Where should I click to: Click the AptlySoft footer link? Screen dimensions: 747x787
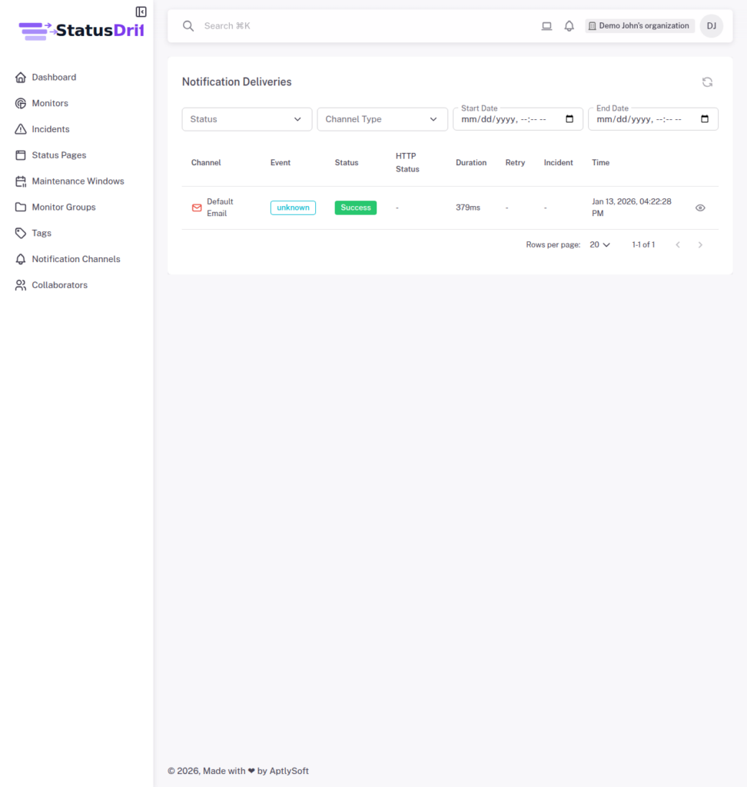[288, 770]
